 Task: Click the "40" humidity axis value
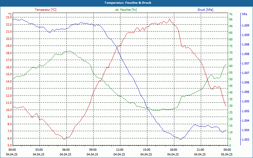pos(231,93)
